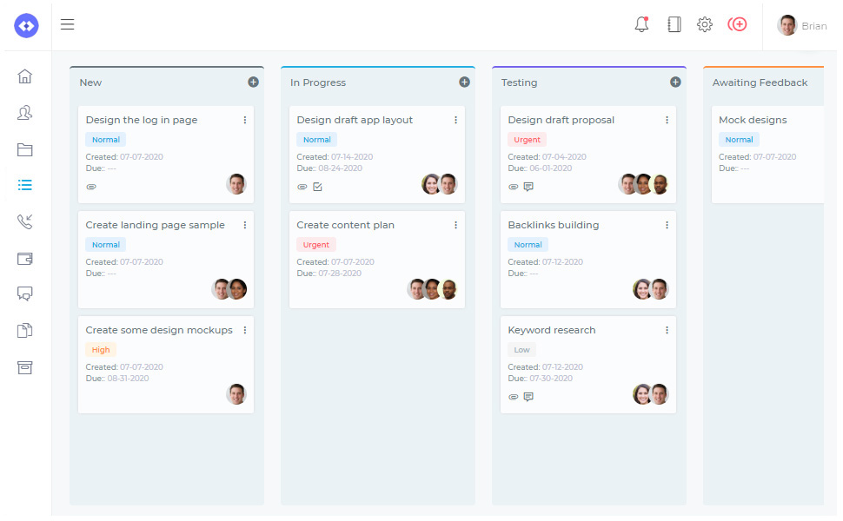The width and height of the screenshot is (843, 521).
Task: Click attachment icon on Keyword research card
Action: click(x=514, y=397)
